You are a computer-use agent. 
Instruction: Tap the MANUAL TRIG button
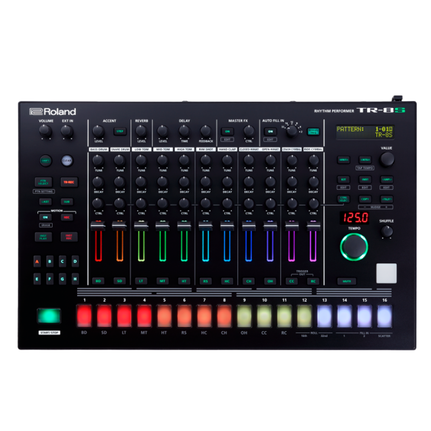313,131
